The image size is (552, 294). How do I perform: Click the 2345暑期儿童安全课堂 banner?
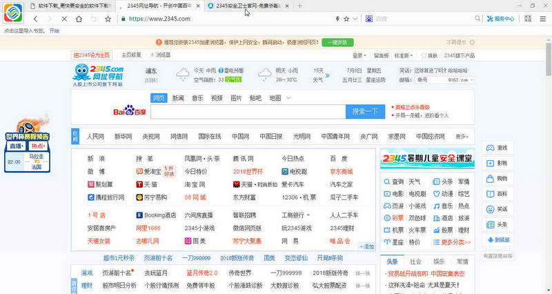click(426, 159)
